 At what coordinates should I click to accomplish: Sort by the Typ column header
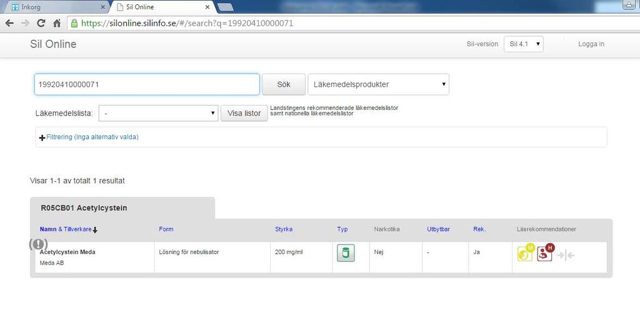(x=342, y=229)
